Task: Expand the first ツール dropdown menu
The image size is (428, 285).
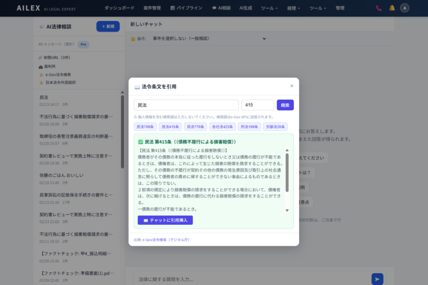Action: 269,8
